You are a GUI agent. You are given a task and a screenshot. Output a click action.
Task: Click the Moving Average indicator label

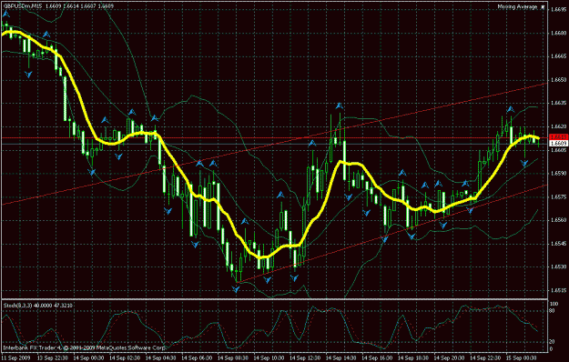coord(517,7)
